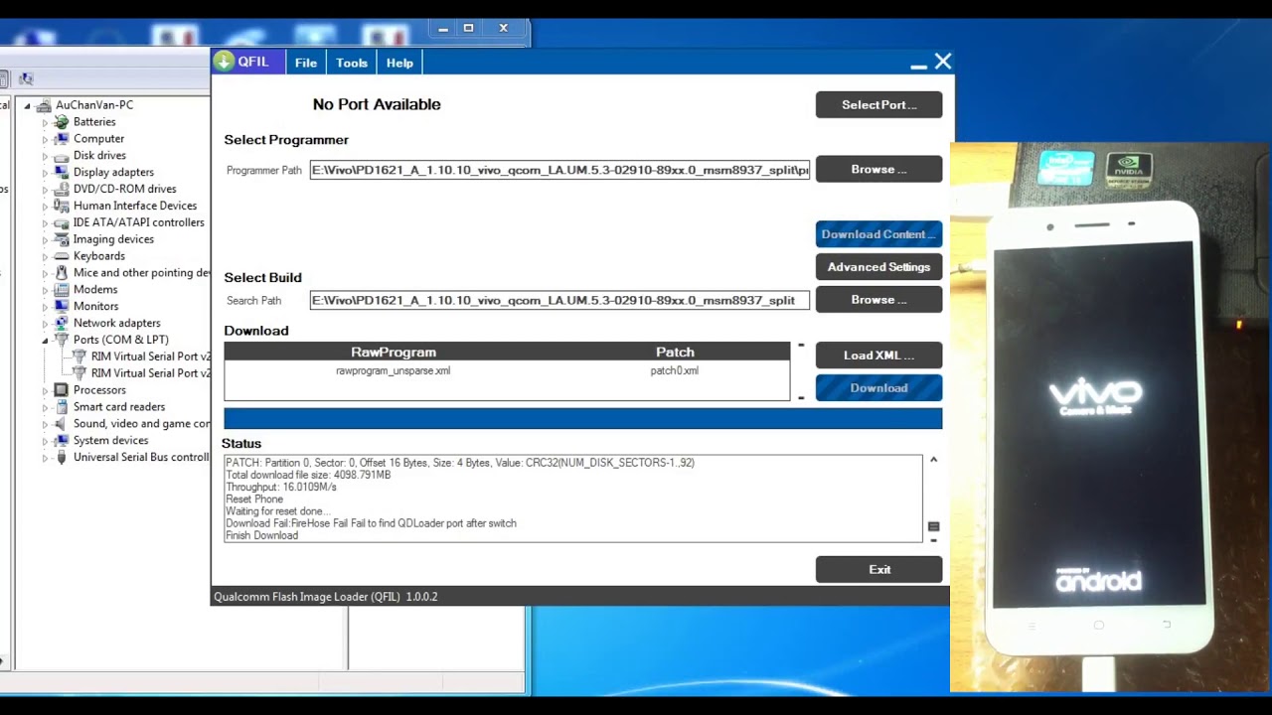Select the patch0.xml entry
1272x715 pixels.
click(675, 370)
